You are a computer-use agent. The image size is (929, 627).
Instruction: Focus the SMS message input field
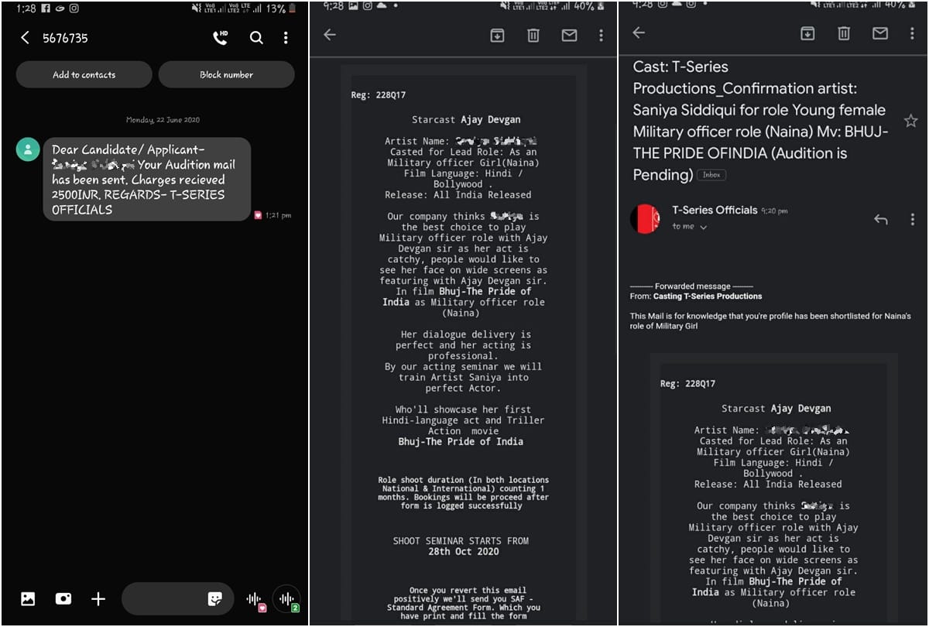(177, 598)
